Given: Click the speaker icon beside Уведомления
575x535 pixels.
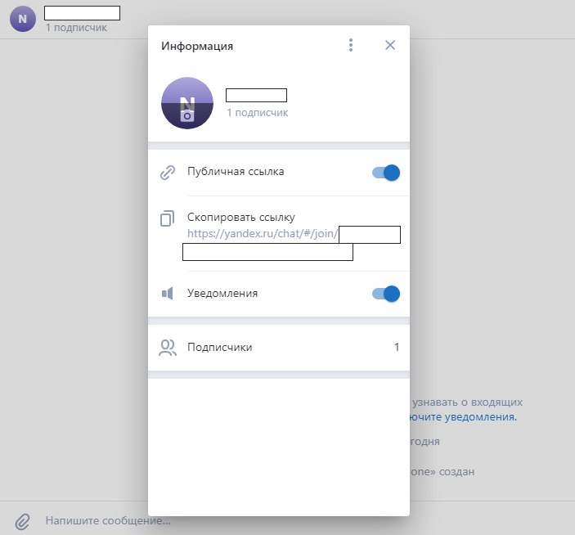Looking at the screenshot, I should (x=167, y=294).
